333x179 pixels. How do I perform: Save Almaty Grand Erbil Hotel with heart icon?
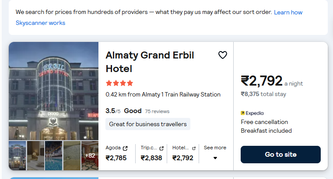(x=223, y=55)
